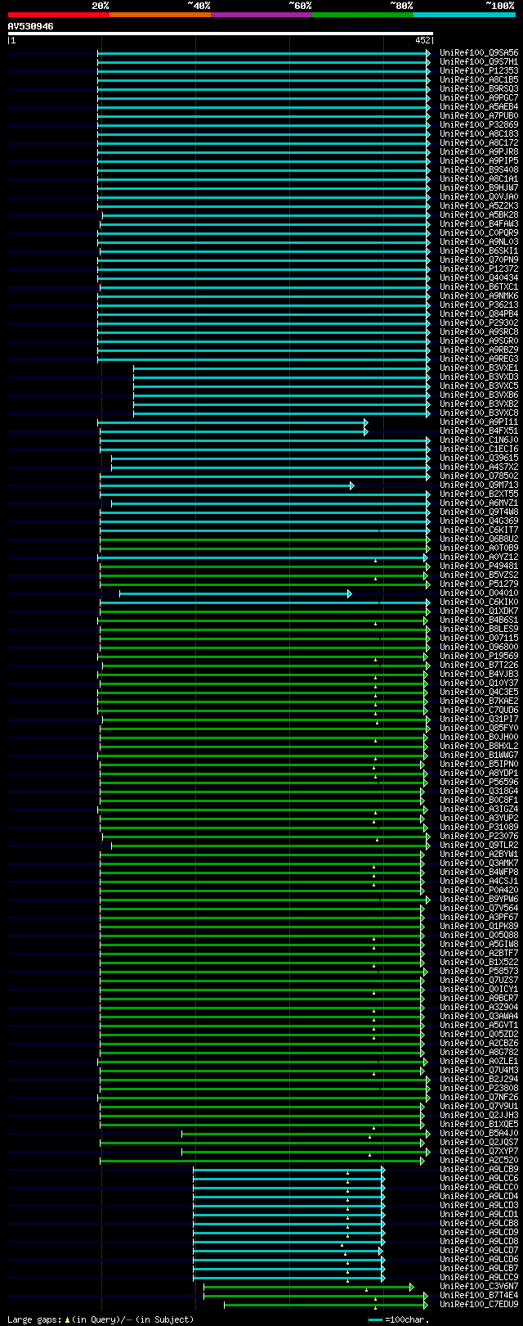Open hit UniRef100_Q4C3E5
523x1326 pixels.
(479, 692)
